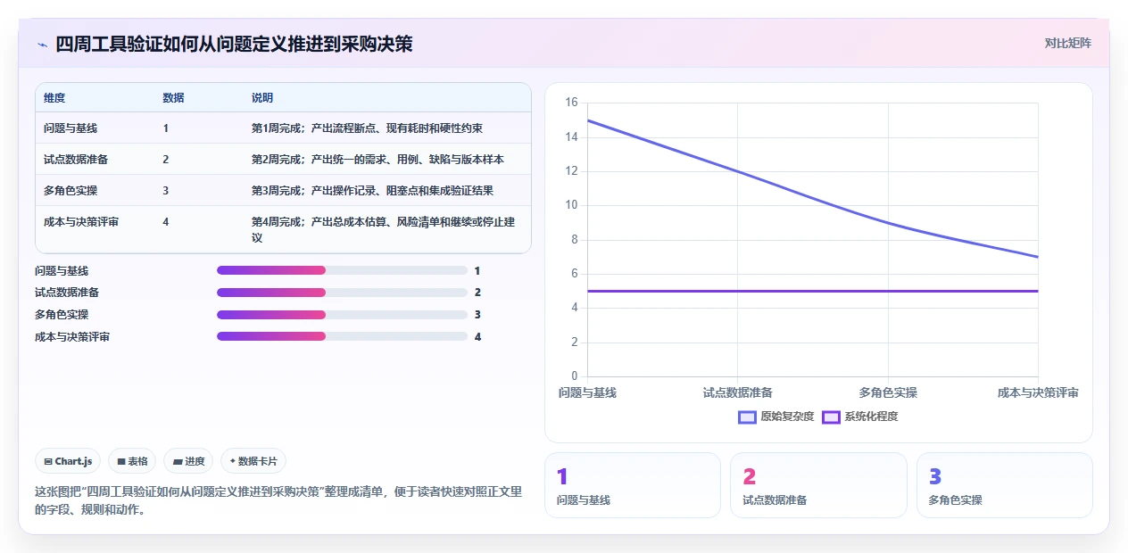Open the data card numbered 2 试点数据准备
Viewport: 1128px width, 553px height.
[x=818, y=485]
